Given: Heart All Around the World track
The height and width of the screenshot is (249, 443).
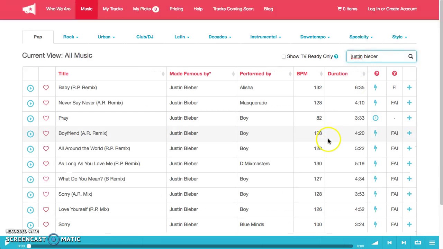Looking at the screenshot, I should tap(46, 149).
